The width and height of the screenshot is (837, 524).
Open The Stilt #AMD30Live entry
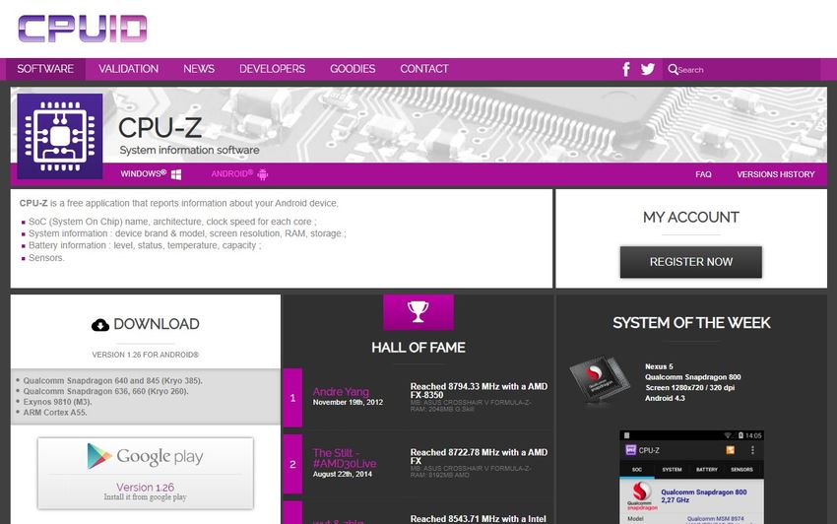pyautogui.click(x=345, y=458)
